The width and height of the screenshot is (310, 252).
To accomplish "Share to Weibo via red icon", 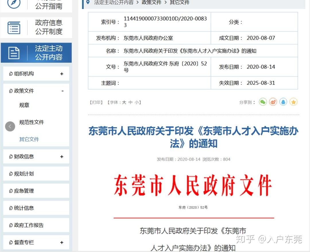I will pos(273,102).
